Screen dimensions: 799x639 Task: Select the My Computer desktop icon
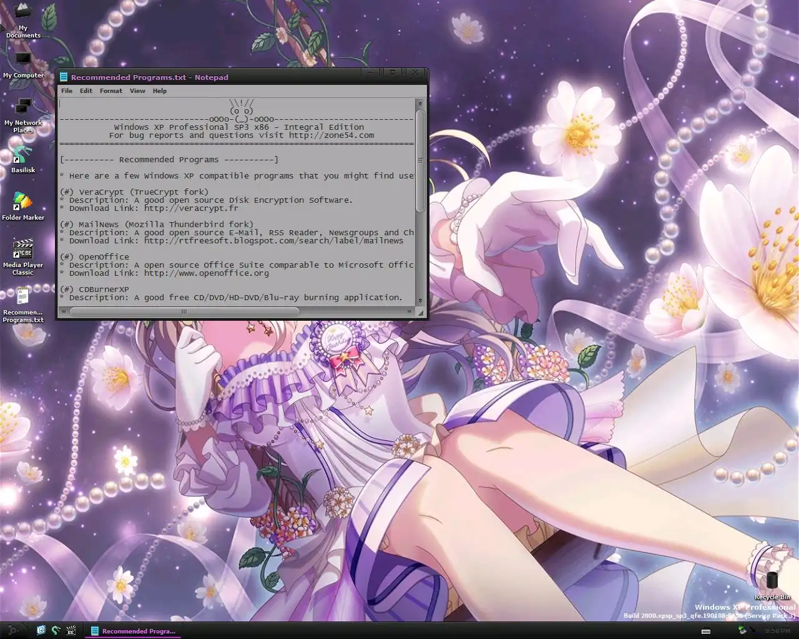(x=23, y=65)
